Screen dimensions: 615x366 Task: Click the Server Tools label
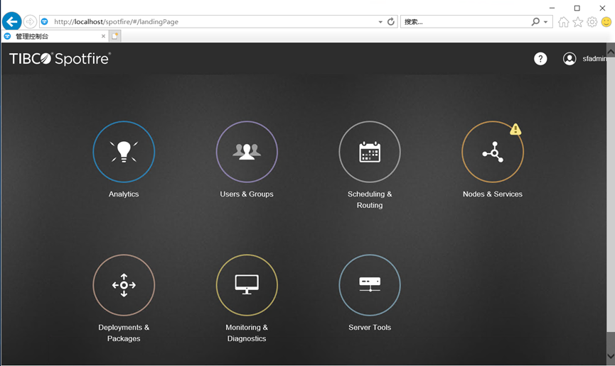(370, 328)
